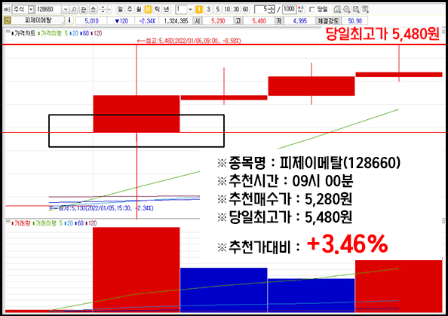This screenshot has width=448, height=316.
Task: Click the save chart icon in toolbar
Action: [356, 10]
